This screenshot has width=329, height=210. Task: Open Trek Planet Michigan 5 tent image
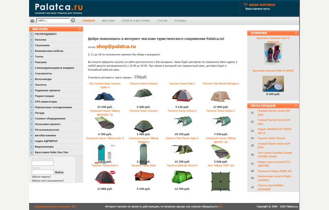(x=220, y=96)
